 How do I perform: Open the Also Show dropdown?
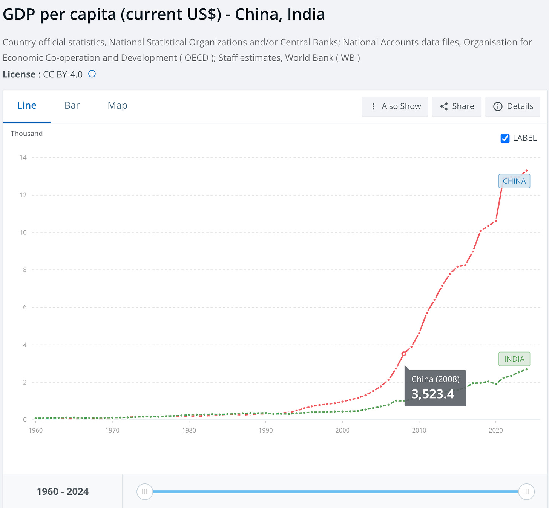point(395,106)
